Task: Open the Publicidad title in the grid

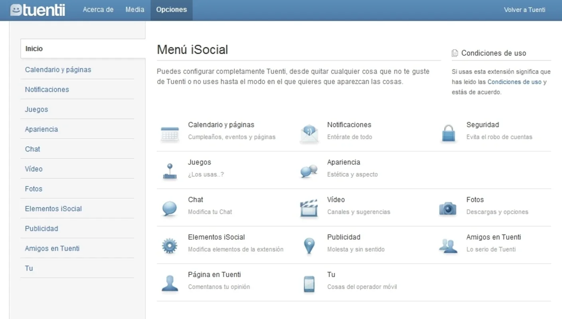Action: [344, 237]
